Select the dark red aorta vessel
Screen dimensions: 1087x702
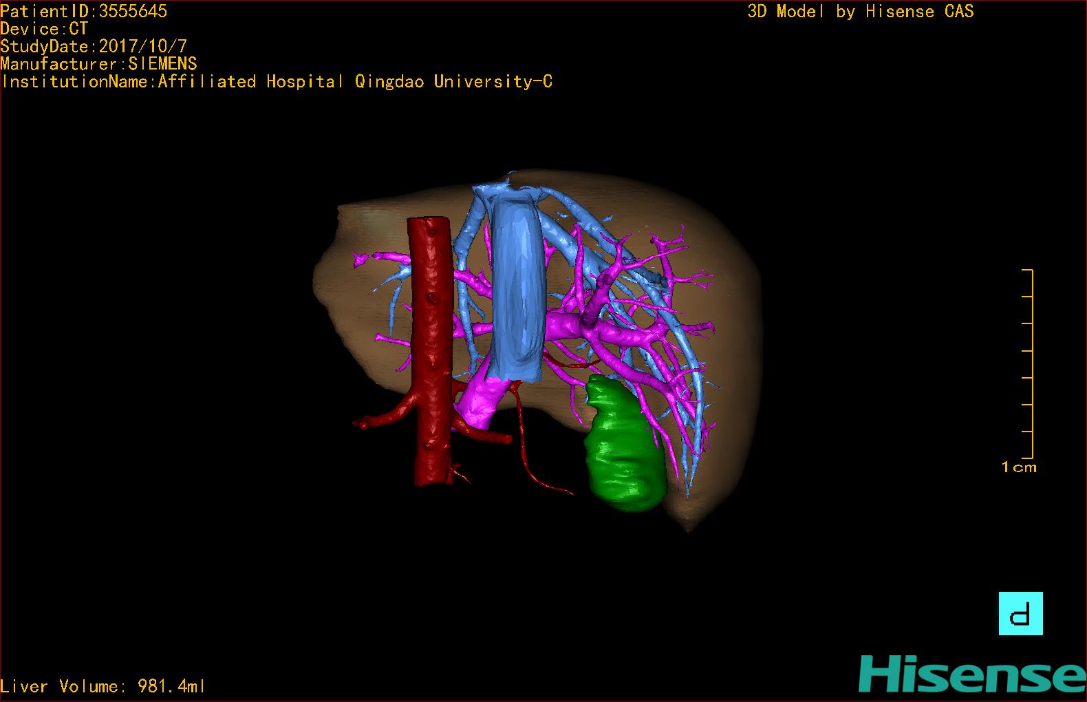[x=431, y=351]
